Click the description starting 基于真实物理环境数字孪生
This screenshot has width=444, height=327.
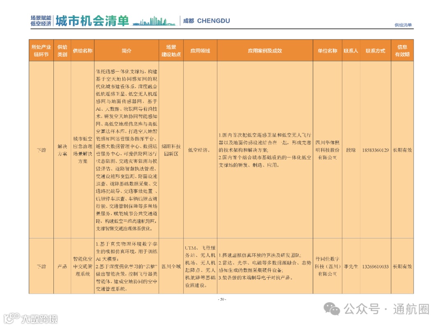coord(127,267)
